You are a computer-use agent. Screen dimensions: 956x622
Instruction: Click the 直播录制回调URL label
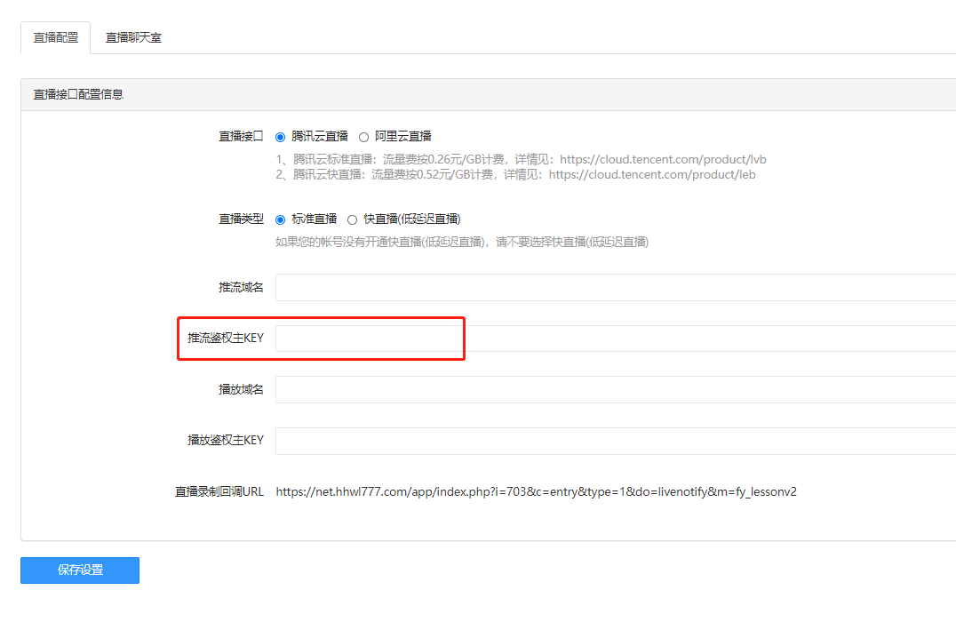(219, 491)
